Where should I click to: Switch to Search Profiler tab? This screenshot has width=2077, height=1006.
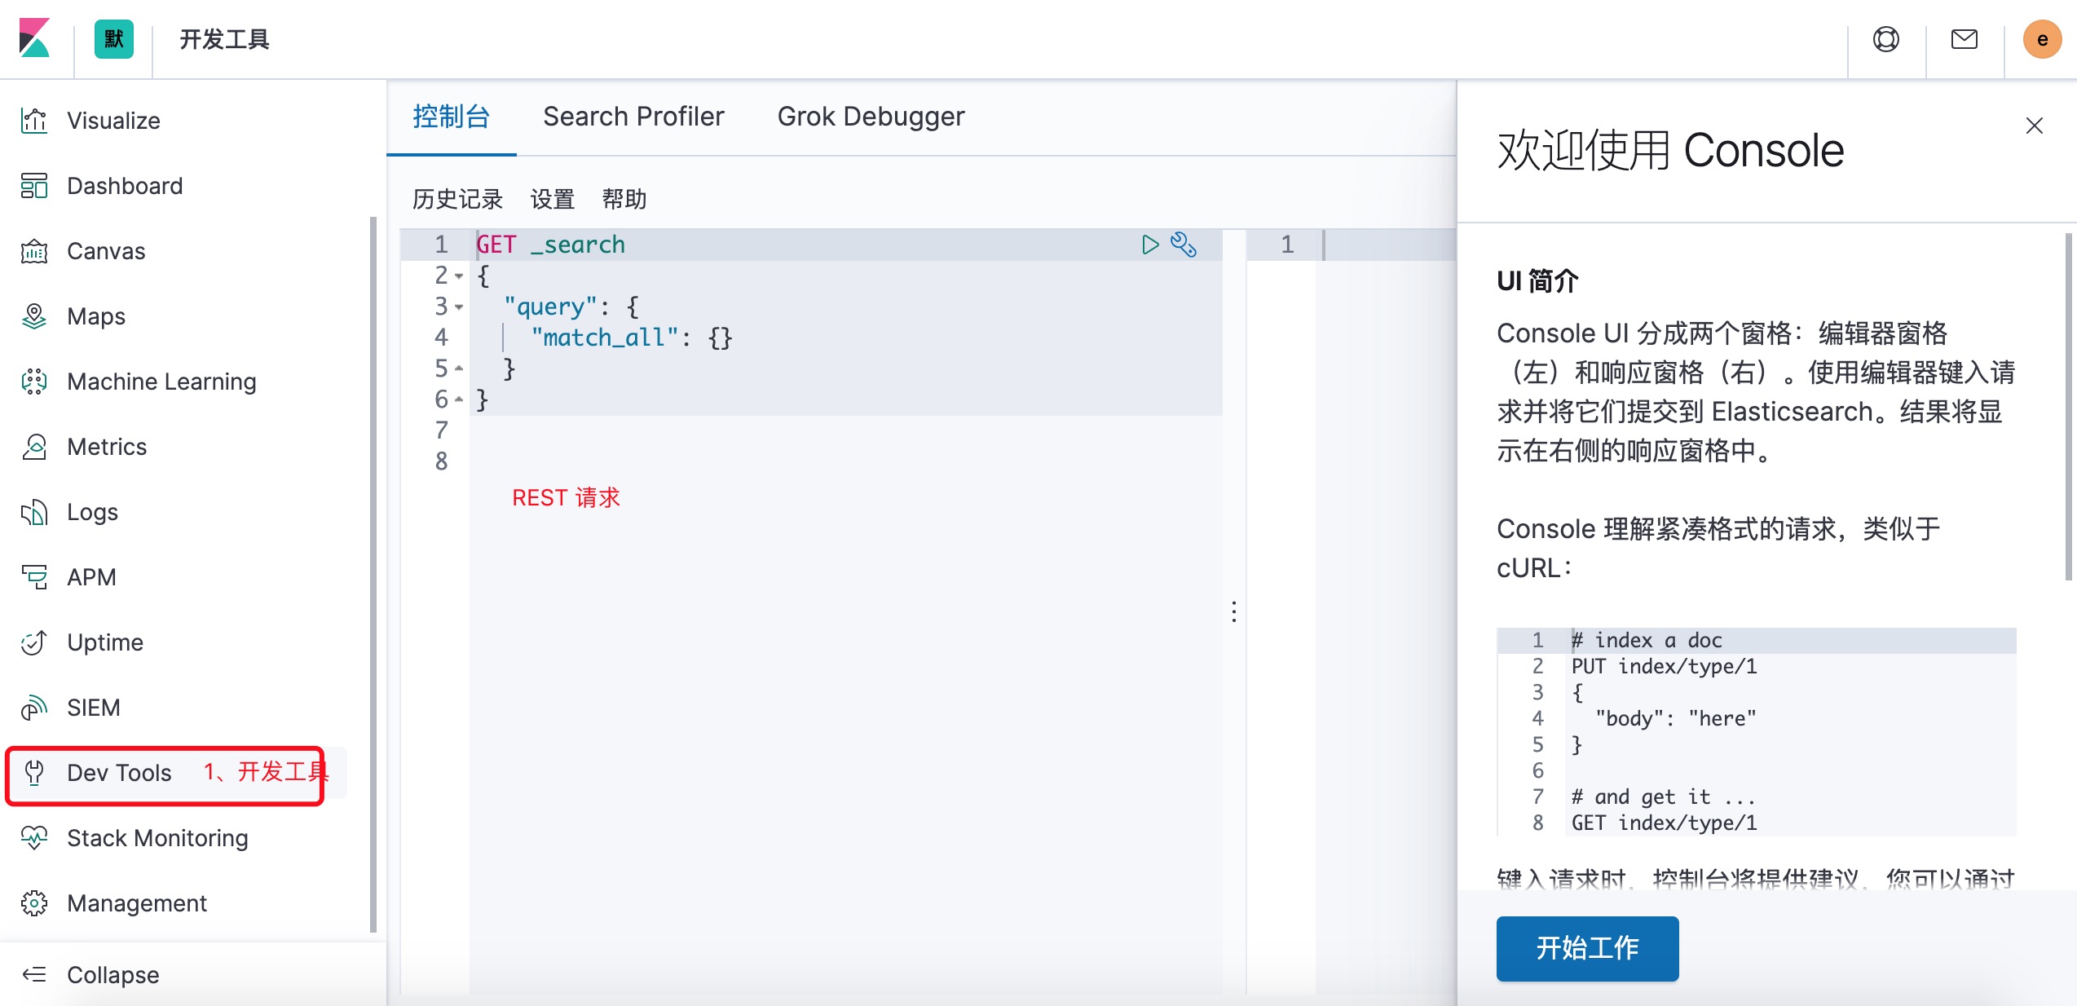[633, 117]
